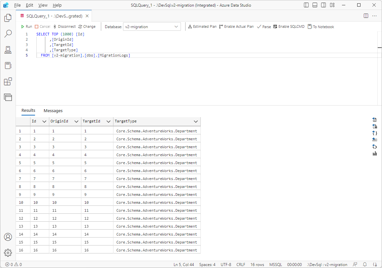Open the File menu

(17, 5)
